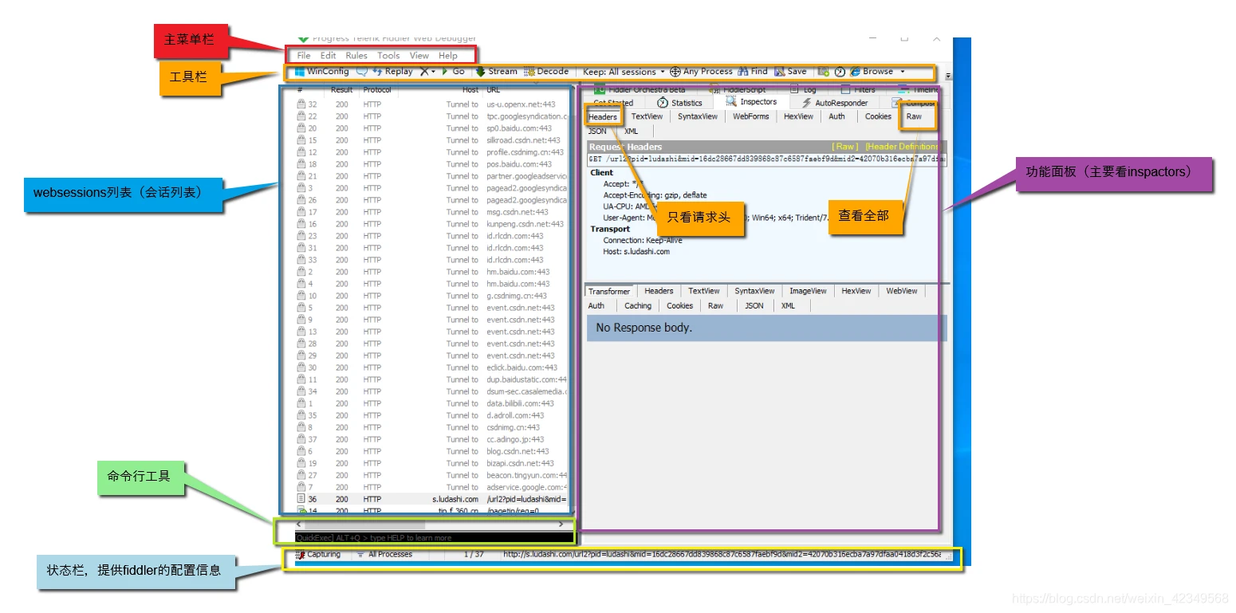Click session list horizontal scrollbar right arrow

(561, 525)
